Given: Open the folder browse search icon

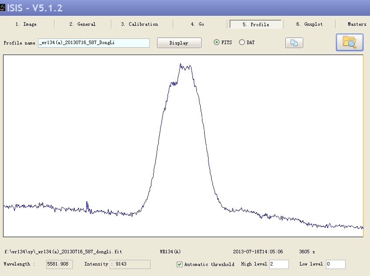Looking at the screenshot, I should point(349,42).
